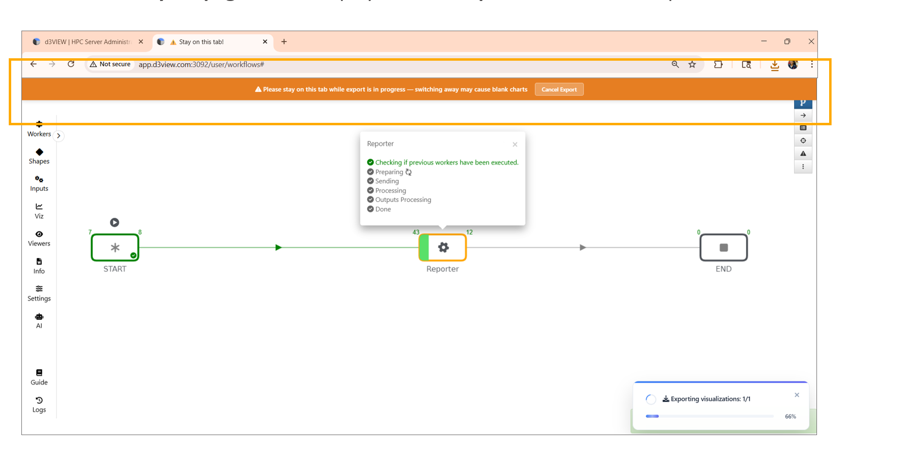
Task: Open the Viewers panel
Action: click(x=39, y=238)
